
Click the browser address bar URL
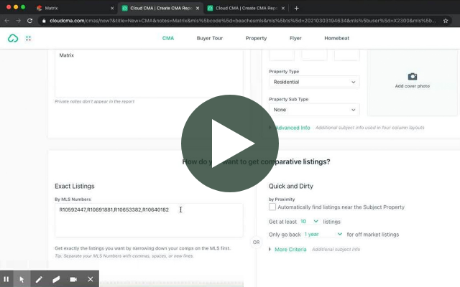pos(243,21)
